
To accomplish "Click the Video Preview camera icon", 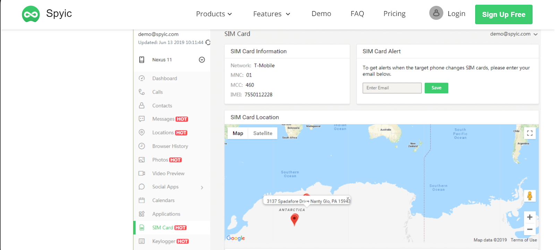I will tap(142, 173).
